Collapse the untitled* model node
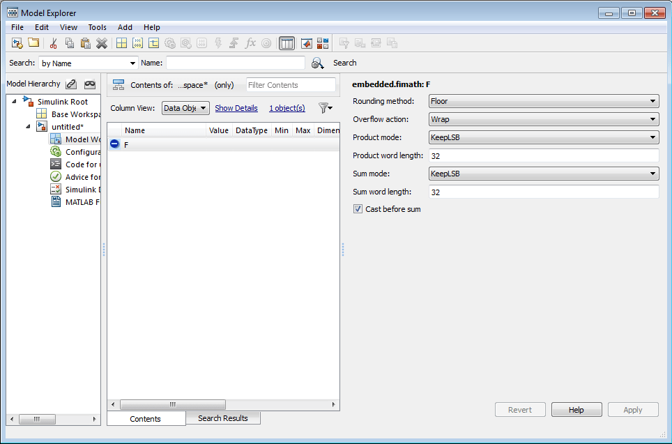 point(29,127)
